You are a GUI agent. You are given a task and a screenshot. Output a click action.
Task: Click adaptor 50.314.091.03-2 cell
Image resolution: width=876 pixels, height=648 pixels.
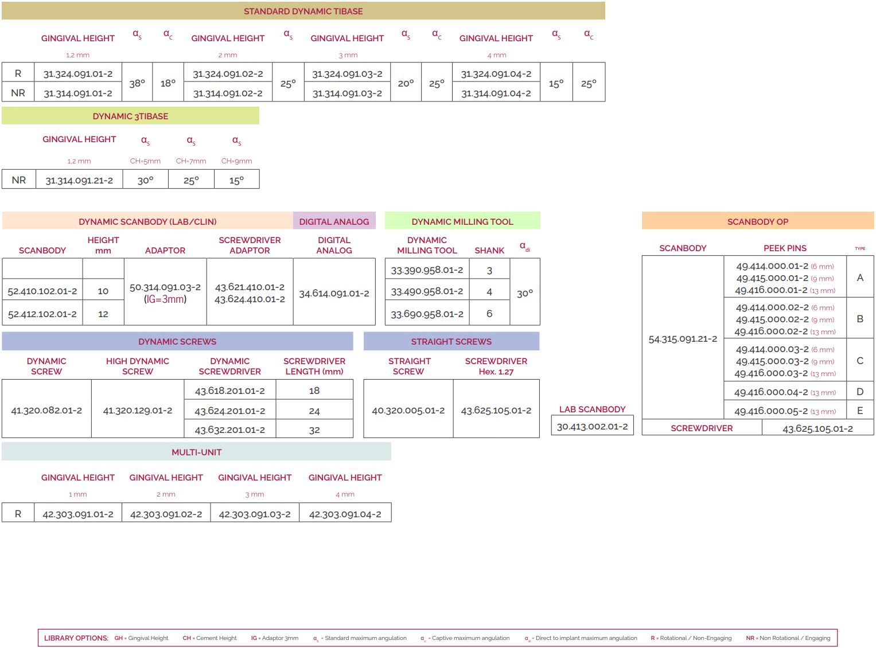point(165,292)
